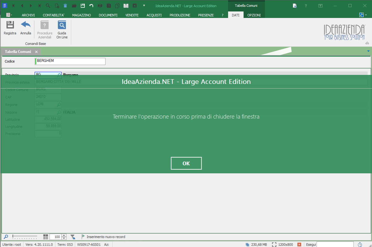This screenshot has width=372, height=247.
Task: Click the ribbon display options icon
Action: click(321, 6)
